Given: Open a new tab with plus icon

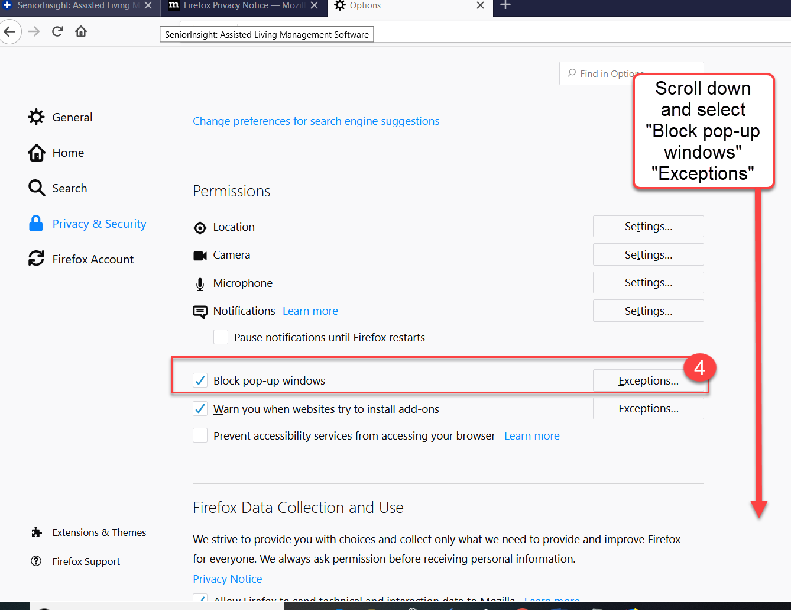Looking at the screenshot, I should pyautogui.click(x=505, y=5).
